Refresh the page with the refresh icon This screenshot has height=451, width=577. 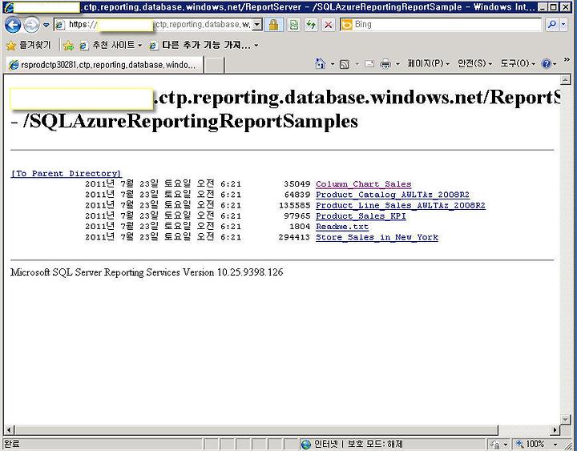[x=311, y=25]
